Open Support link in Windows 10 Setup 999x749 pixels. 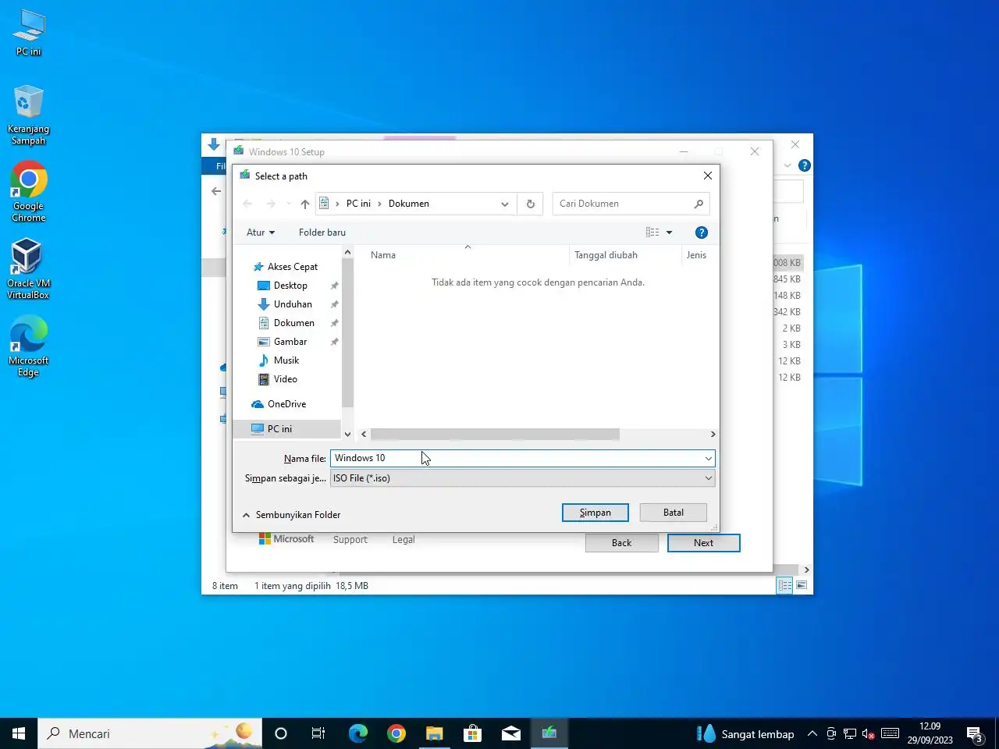[x=350, y=540]
